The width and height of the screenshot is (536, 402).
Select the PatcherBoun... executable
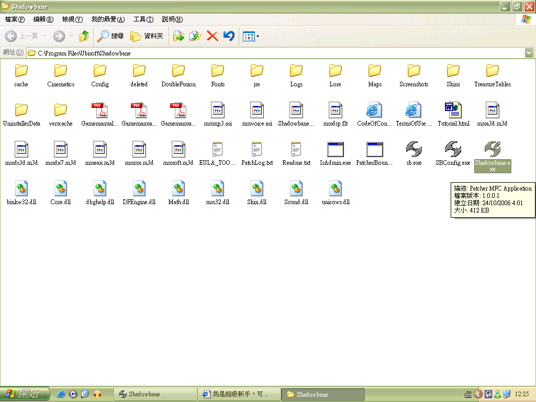(374, 154)
